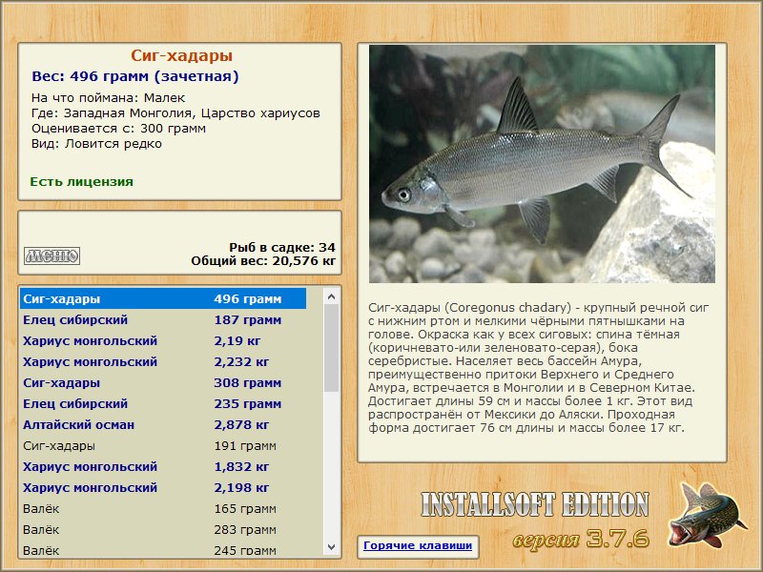Viewport: 763px width, 572px height.
Task: Select Хариус монгольский 2,198 кг row
Action: click(x=163, y=487)
